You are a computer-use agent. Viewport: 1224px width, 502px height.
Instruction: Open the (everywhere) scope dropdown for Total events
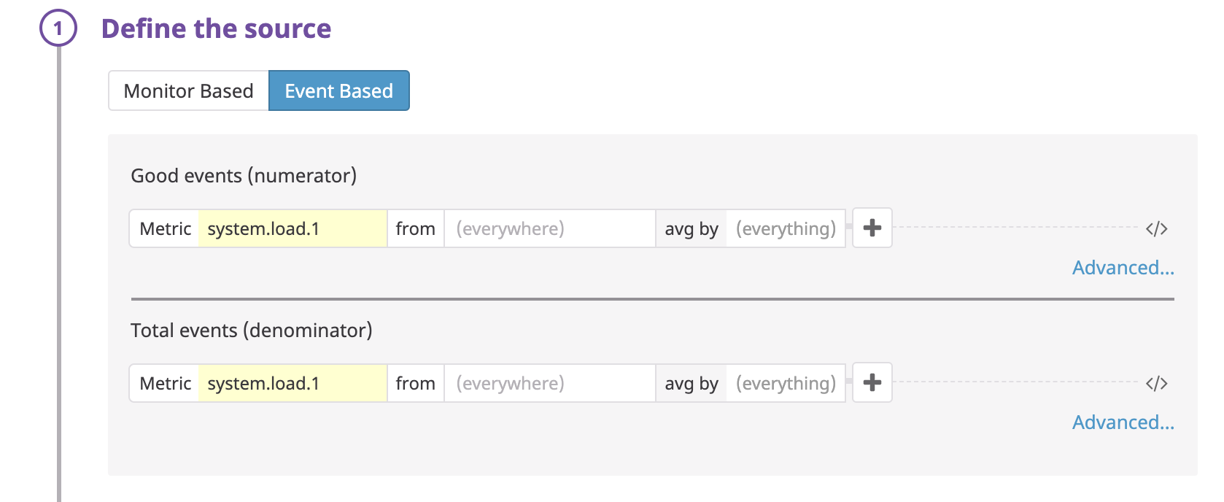tap(549, 382)
